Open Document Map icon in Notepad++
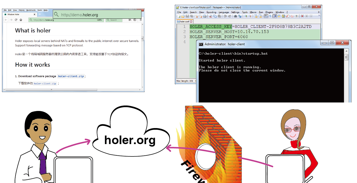Viewport: 357px width, 183px height. tap(283, 16)
